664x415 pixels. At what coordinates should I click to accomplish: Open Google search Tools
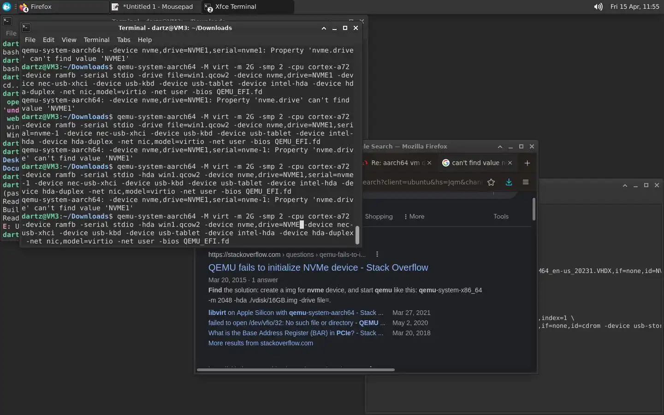pyautogui.click(x=501, y=216)
